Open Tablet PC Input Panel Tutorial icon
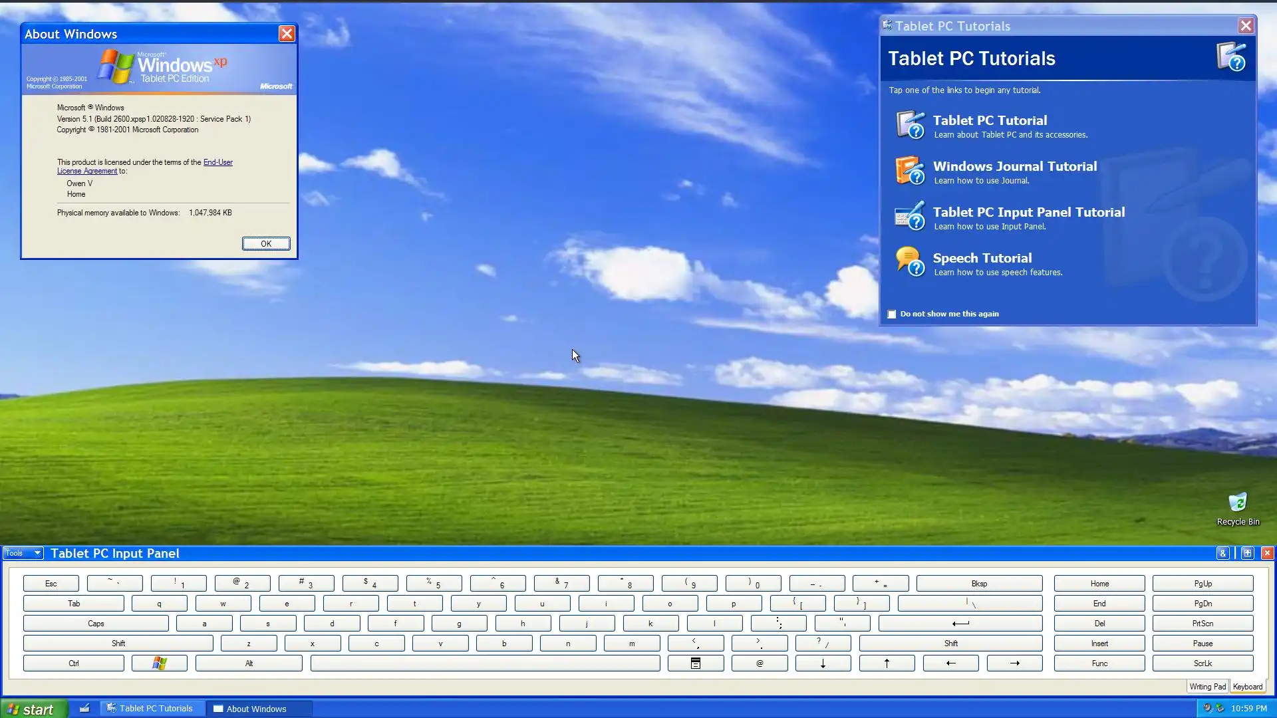The image size is (1277, 718). (910, 217)
